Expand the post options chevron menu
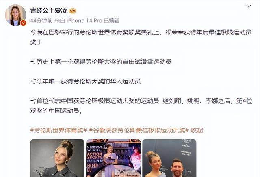260x177 pixels. (249, 6)
